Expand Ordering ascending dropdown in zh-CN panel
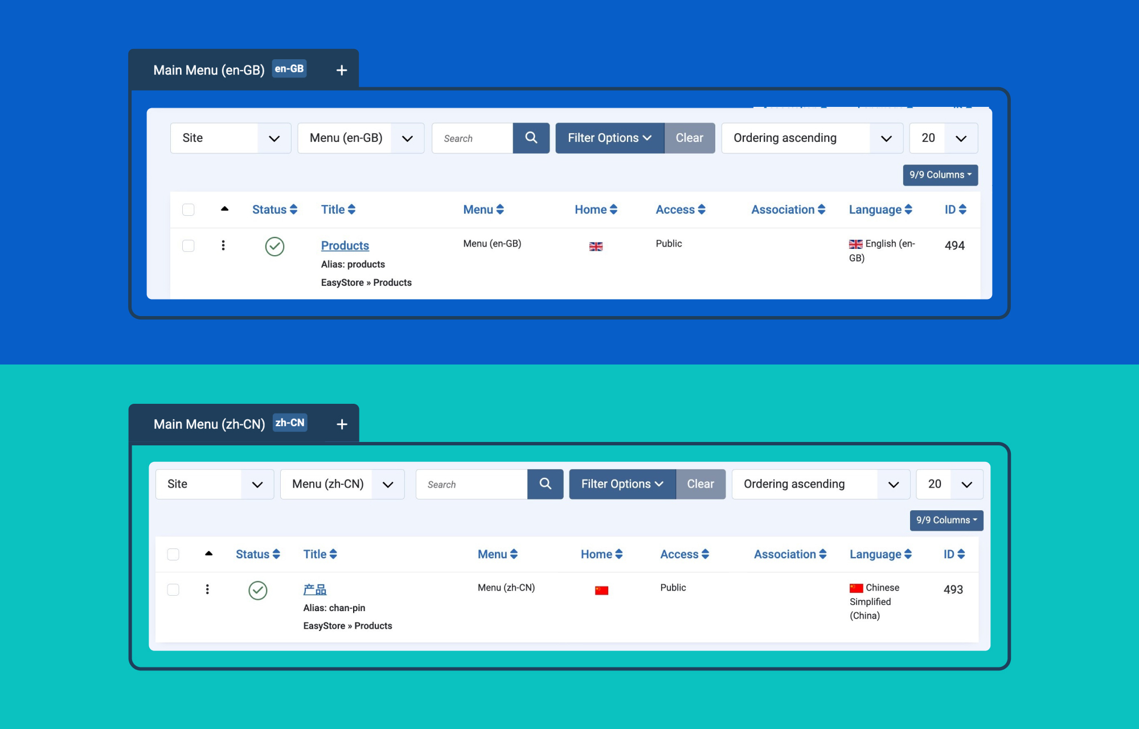 [821, 484]
